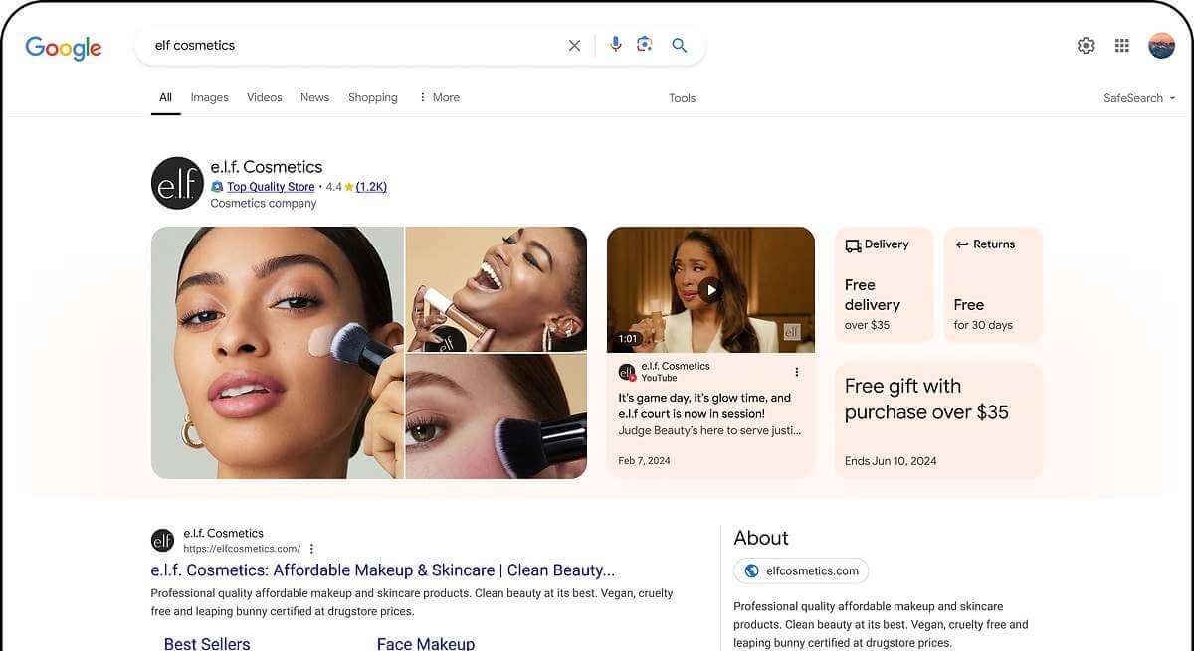The image size is (1194, 651).
Task: Click the returns arrow icon
Action: tap(961, 244)
